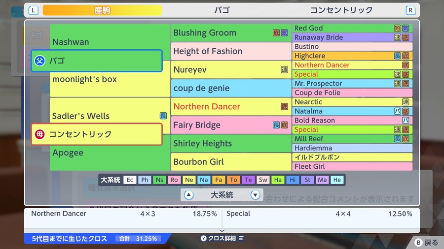Select the Nashwan pedigree cell
Image resolution: width=444 pixels, height=249 pixels.
click(110, 42)
